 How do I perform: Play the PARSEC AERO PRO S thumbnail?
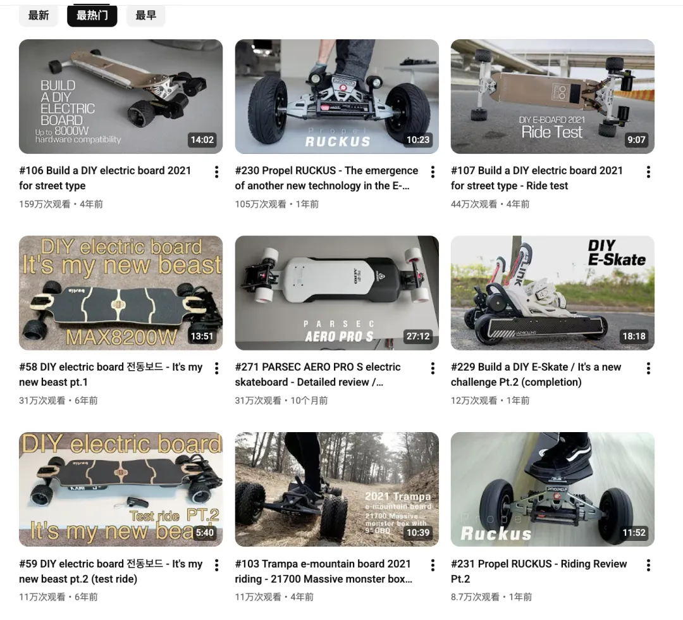[336, 293]
